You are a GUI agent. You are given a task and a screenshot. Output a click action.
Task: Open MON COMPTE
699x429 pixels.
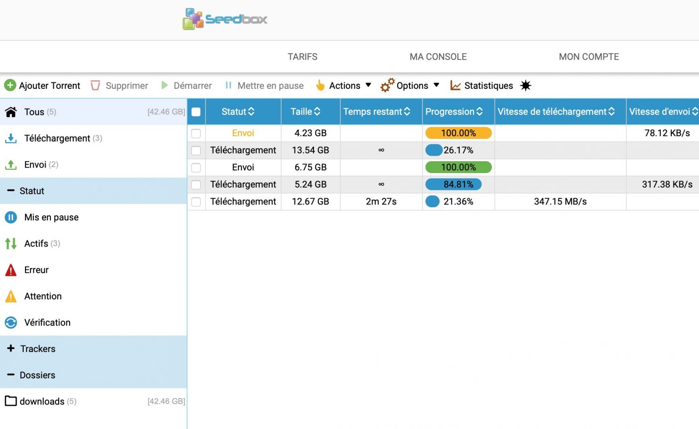click(588, 56)
